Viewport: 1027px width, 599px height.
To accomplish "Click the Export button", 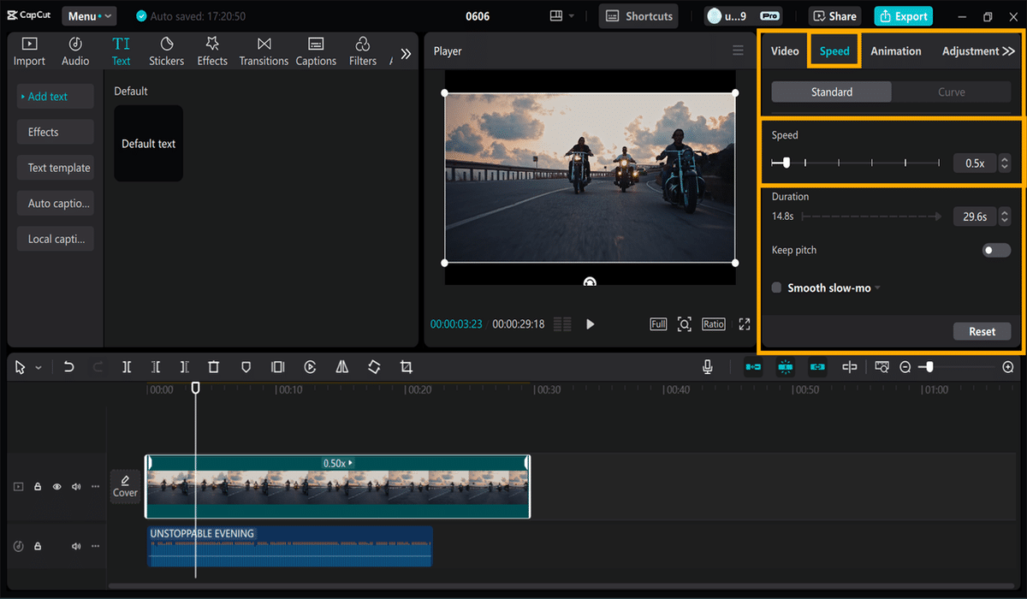I will [903, 16].
